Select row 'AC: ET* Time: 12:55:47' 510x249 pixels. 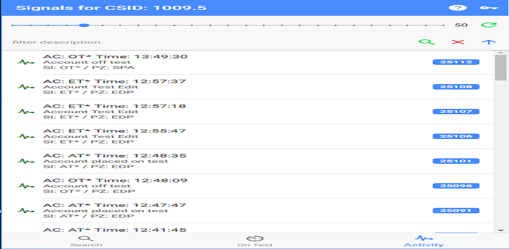[x=248, y=136]
